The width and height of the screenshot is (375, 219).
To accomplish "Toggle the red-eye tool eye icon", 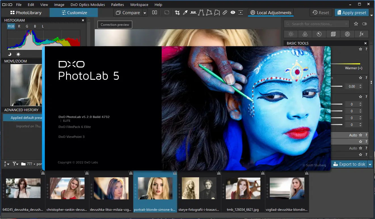I will point(233,12).
